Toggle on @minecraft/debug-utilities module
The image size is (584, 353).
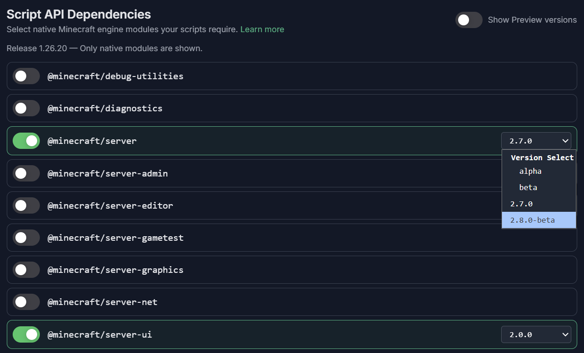pyautogui.click(x=26, y=76)
